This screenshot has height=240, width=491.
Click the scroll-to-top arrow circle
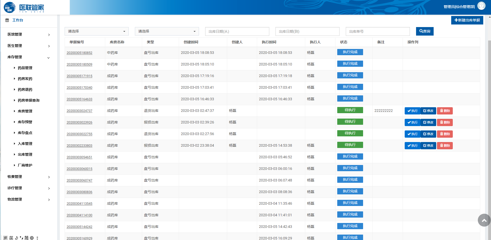click(x=484, y=220)
